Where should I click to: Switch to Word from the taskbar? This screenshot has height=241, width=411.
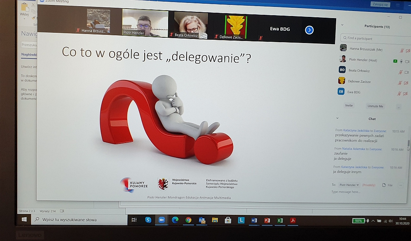pyautogui.click(x=254, y=221)
